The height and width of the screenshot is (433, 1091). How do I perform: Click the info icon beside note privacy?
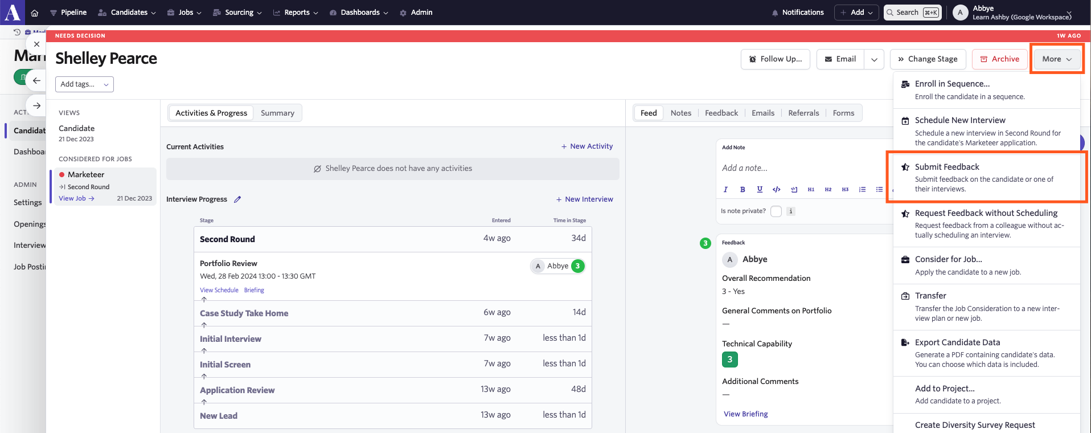coord(791,211)
